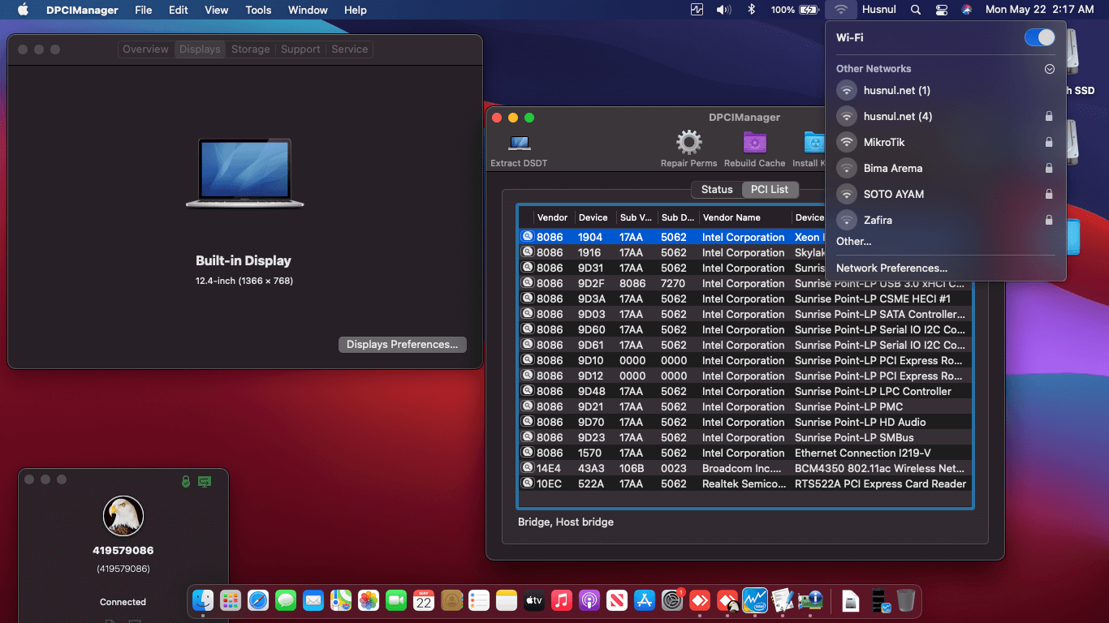Connect to the MikroTik network
This screenshot has width=1109, height=623.
884,142
